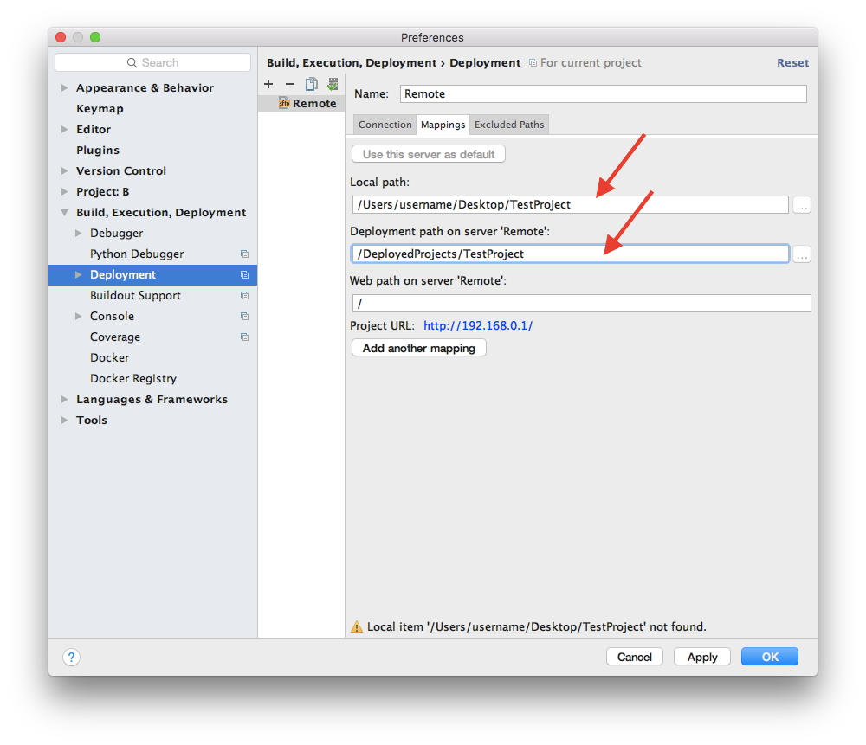The height and width of the screenshot is (745, 866).
Task: Expand the Console settings node
Action: [x=78, y=316]
